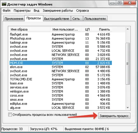138x133 pixels.
Task: Open the Справка menu
Action: (x=82, y=10)
